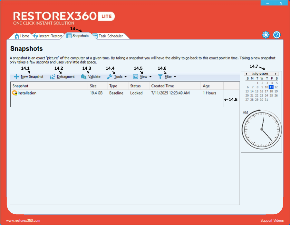Open help with the question mark icon
Image resolution: width=290 pixels, height=225 pixels.
click(x=277, y=35)
